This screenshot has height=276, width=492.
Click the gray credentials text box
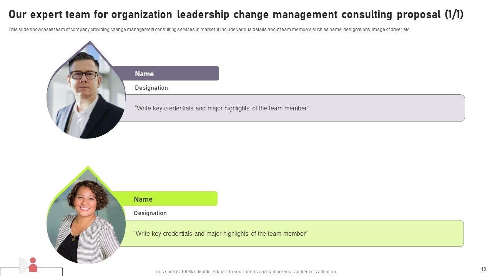pyautogui.click(x=292, y=108)
